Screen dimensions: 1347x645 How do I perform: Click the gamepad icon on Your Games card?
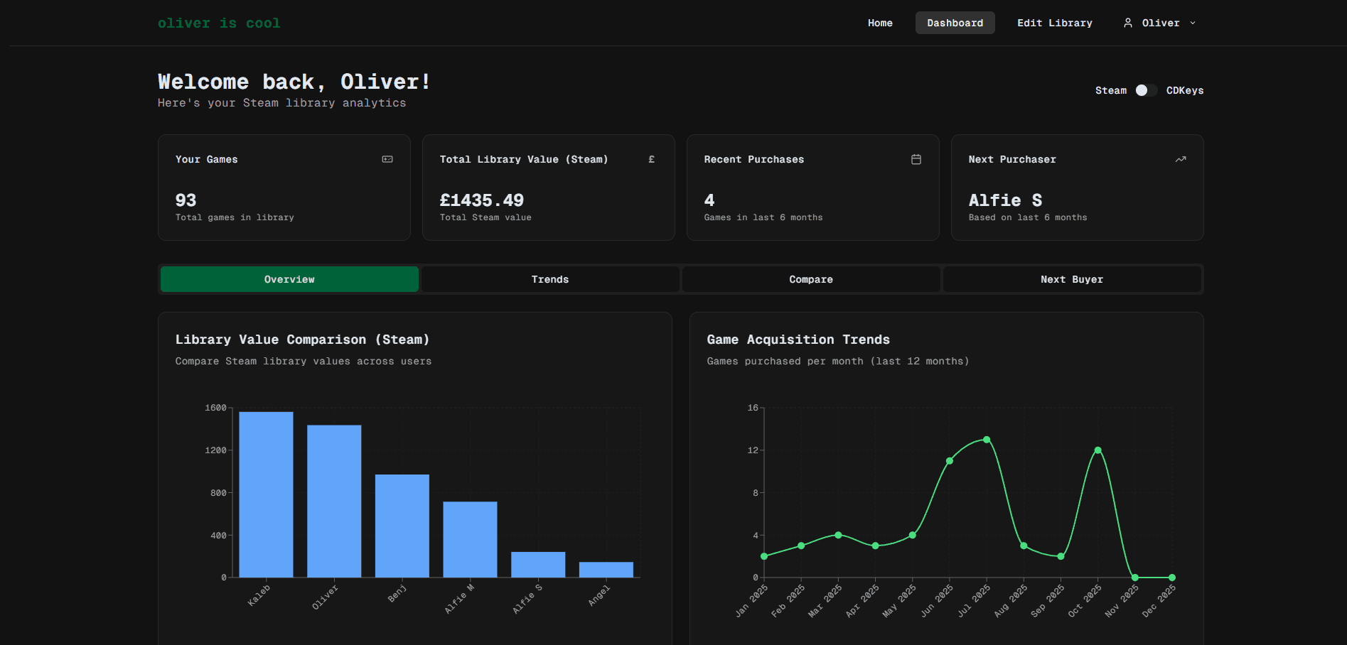(387, 159)
